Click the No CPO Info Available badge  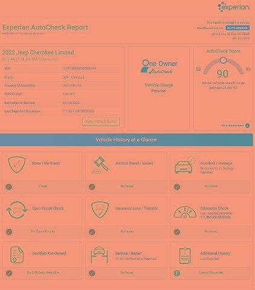pos(9,273)
